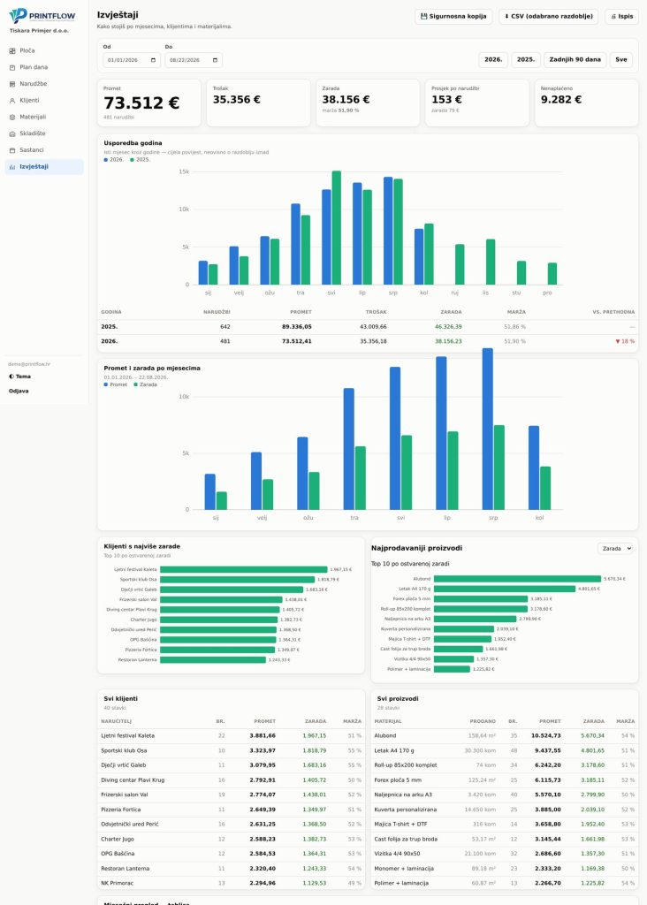This screenshot has width=647, height=905.
Task: Sort Svi proizvodi by Materijal header
Action: (x=388, y=721)
